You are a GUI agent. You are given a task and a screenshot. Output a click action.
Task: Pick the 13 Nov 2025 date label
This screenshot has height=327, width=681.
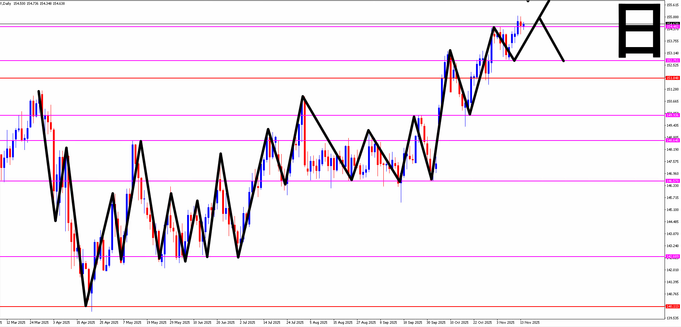point(530,323)
